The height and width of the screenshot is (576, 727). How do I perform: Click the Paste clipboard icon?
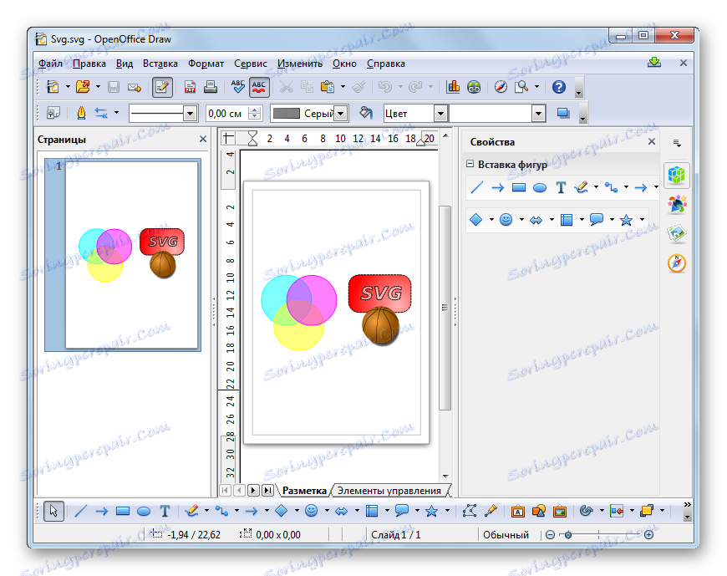[x=328, y=87]
